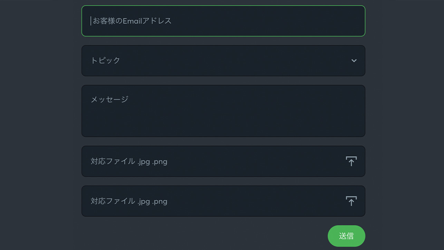Click the upload arrow icon in second file field
This screenshot has width=444, height=250.
351,201
